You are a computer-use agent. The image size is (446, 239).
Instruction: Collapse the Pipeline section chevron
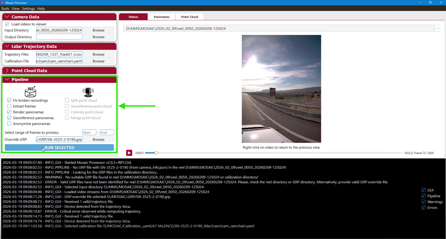pyautogui.click(x=7, y=79)
